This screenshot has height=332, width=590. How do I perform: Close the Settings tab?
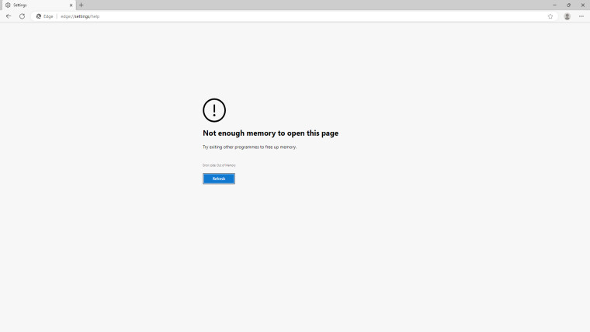pyautogui.click(x=71, y=5)
